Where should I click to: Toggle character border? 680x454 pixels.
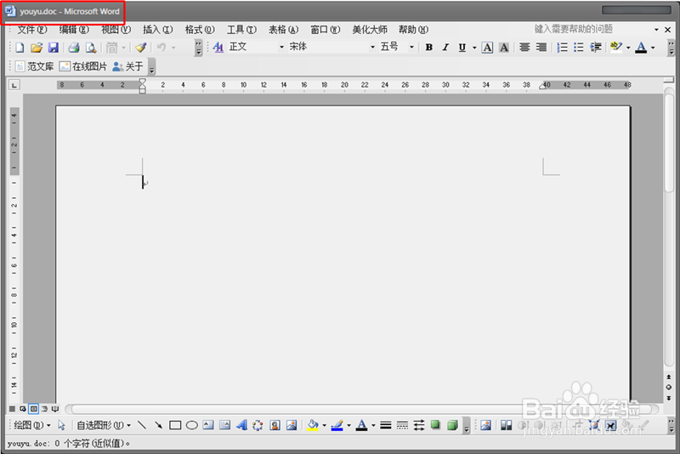(x=487, y=48)
